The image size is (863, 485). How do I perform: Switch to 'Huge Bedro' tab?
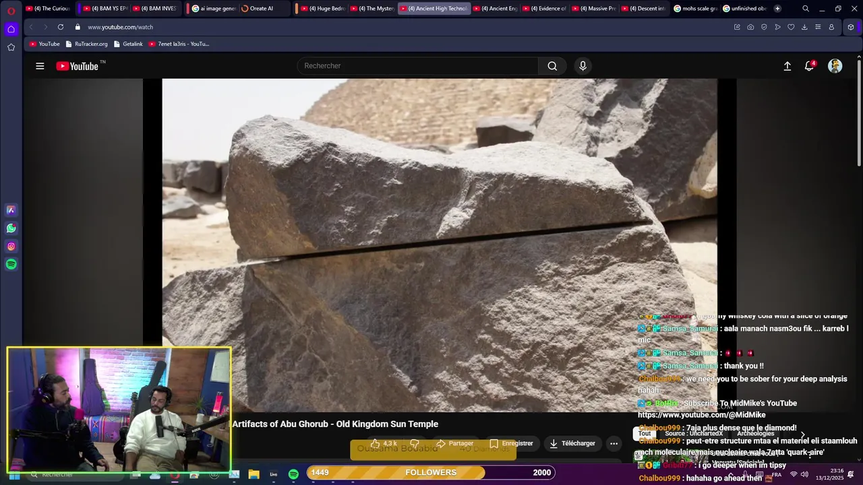322,9
